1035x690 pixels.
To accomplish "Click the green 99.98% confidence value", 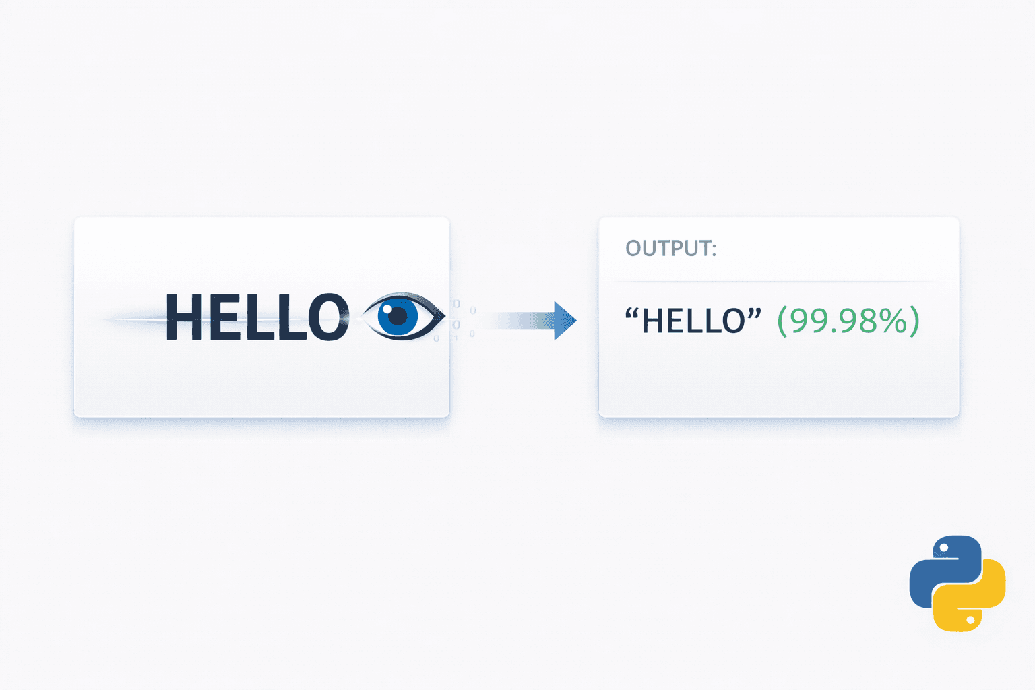I will [x=848, y=321].
